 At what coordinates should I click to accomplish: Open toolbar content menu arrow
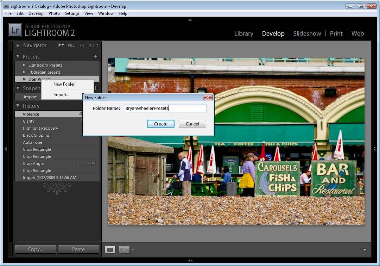click(365, 249)
